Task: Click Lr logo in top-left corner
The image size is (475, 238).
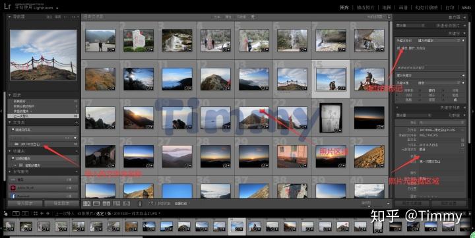Action: click(x=7, y=7)
